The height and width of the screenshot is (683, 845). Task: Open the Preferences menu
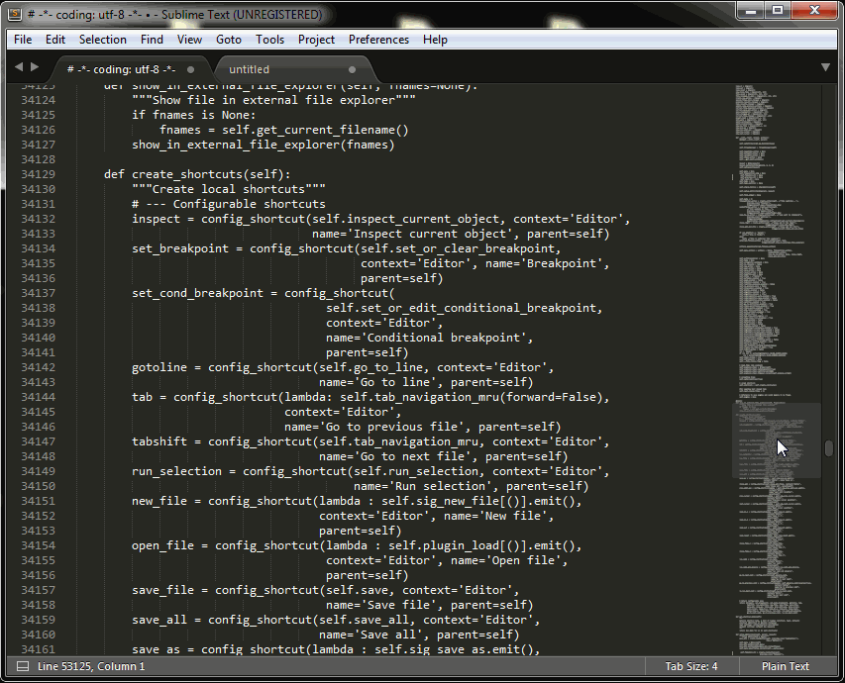(x=378, y=40)
